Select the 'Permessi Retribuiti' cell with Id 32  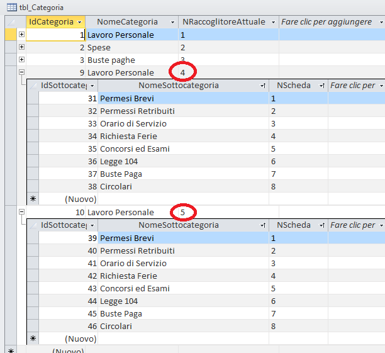(184, 111)
